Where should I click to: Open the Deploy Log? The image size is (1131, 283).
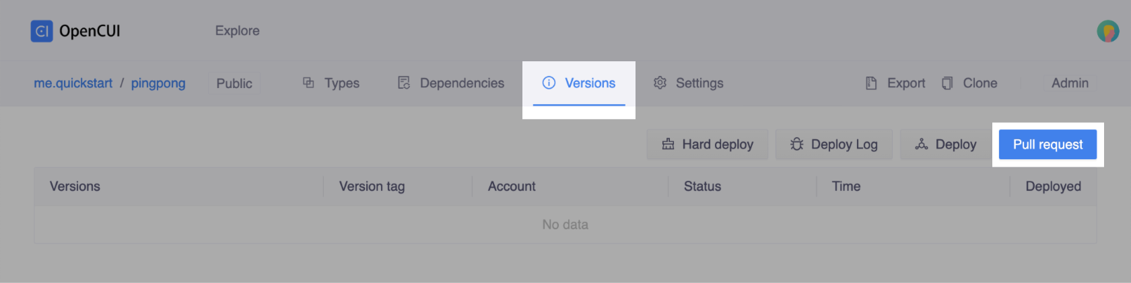tap(833, 145)
